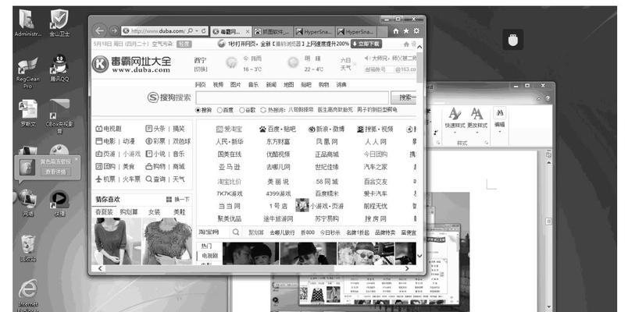This screenshot has height=312, width=628.
Task: Open the 亚马逊 link
Action: point(230,167)
